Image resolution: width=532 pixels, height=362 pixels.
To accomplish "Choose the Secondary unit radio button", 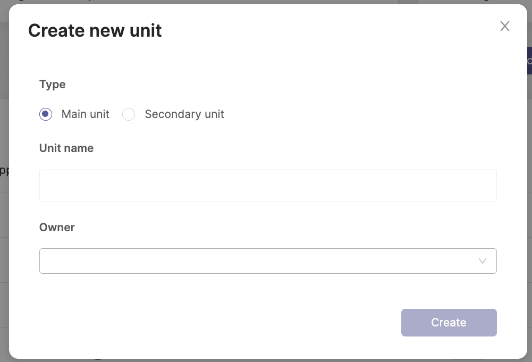I will pos(129,114).
